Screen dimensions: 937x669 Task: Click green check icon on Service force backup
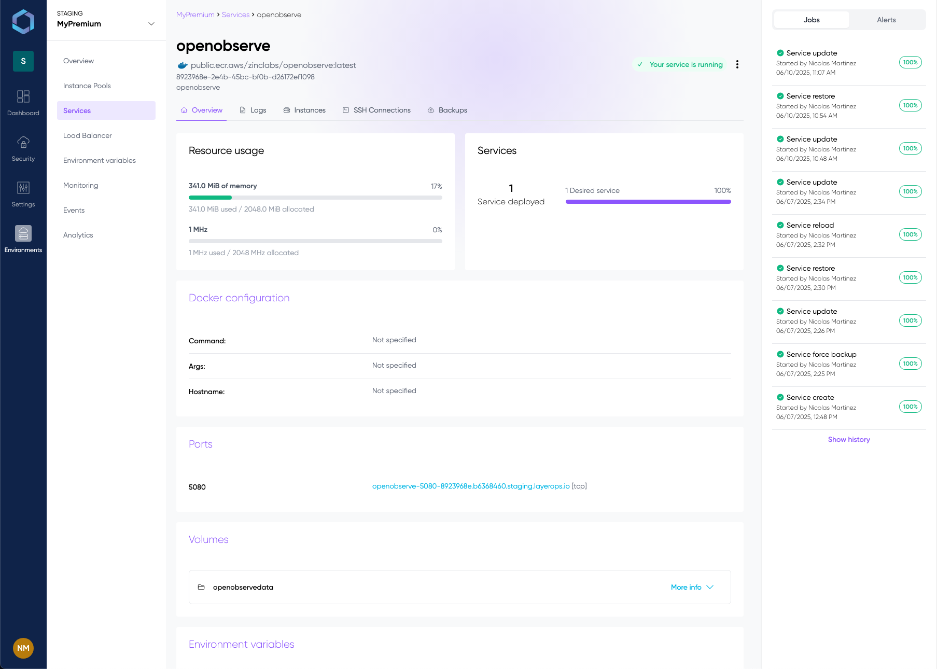[780, 354]
